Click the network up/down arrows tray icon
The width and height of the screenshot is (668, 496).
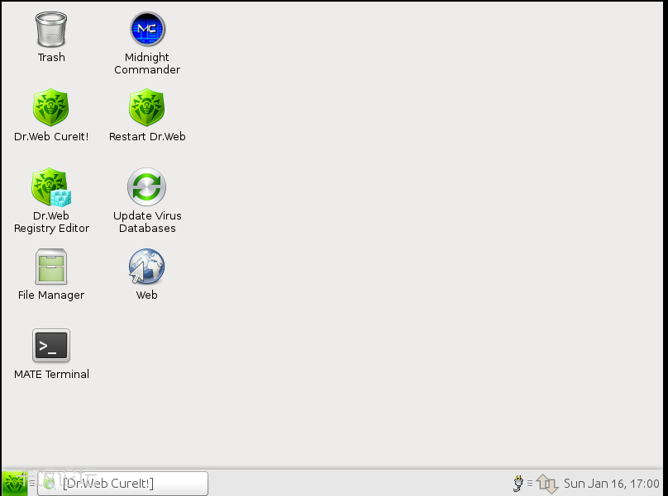point(547,483)
